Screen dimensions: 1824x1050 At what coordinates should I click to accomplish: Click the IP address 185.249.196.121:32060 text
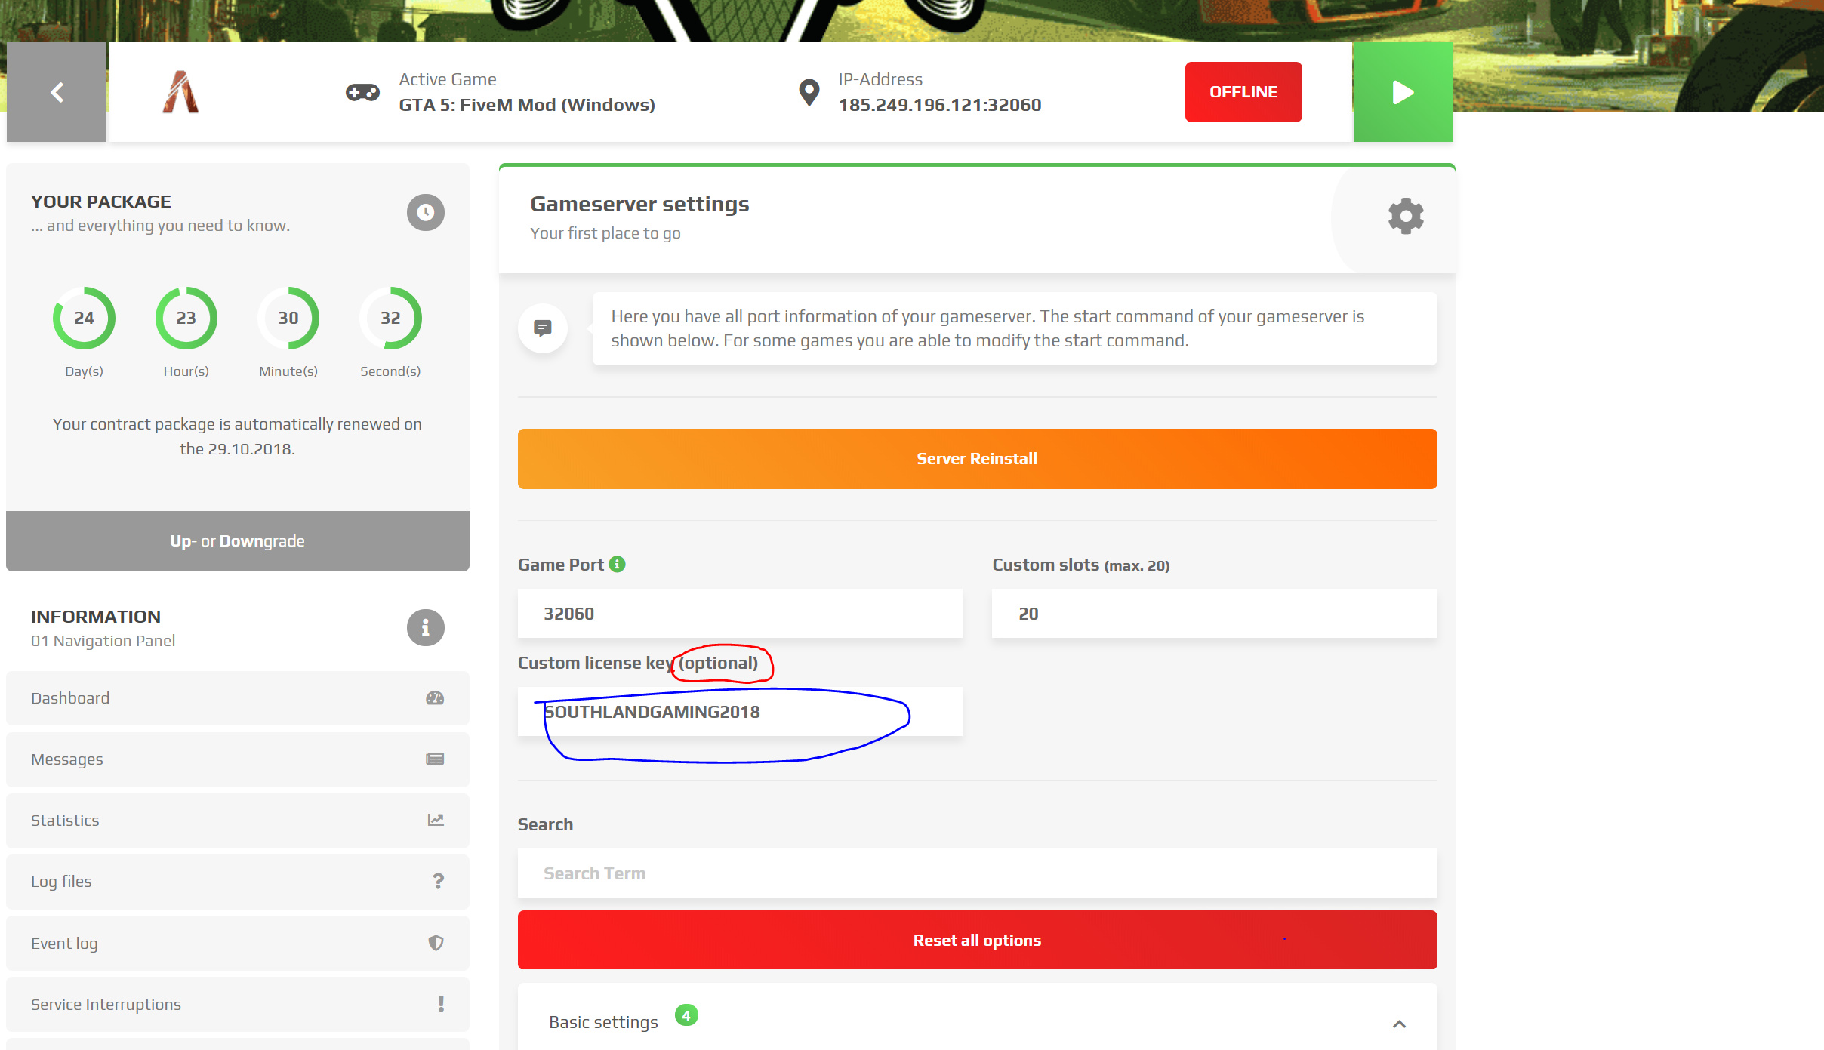pyautogui.click(x=940, y=105)
